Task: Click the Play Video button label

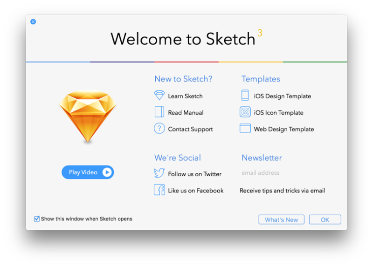Action: pos(83,172)
